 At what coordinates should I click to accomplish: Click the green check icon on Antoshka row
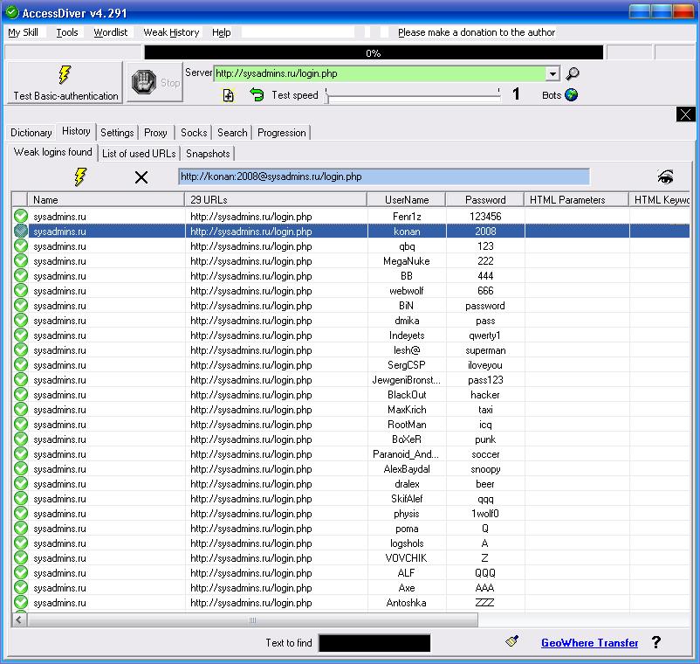21,602
